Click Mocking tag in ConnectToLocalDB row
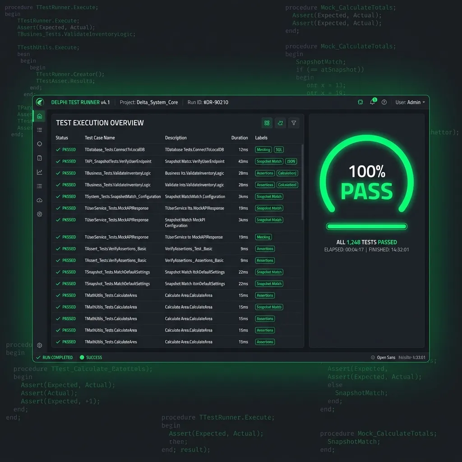 click(x=263, y=150)
